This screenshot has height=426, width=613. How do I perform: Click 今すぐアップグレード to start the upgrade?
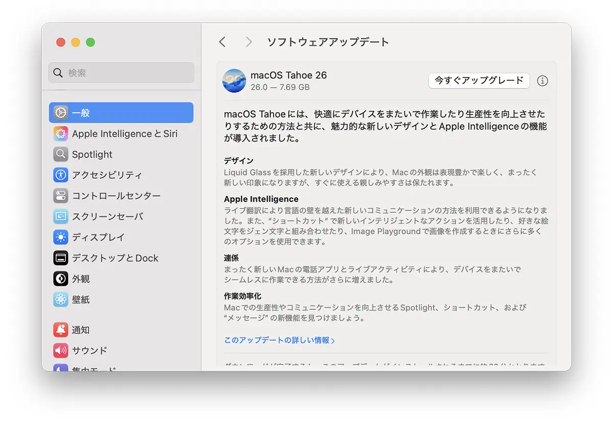(x=479, y=81)
